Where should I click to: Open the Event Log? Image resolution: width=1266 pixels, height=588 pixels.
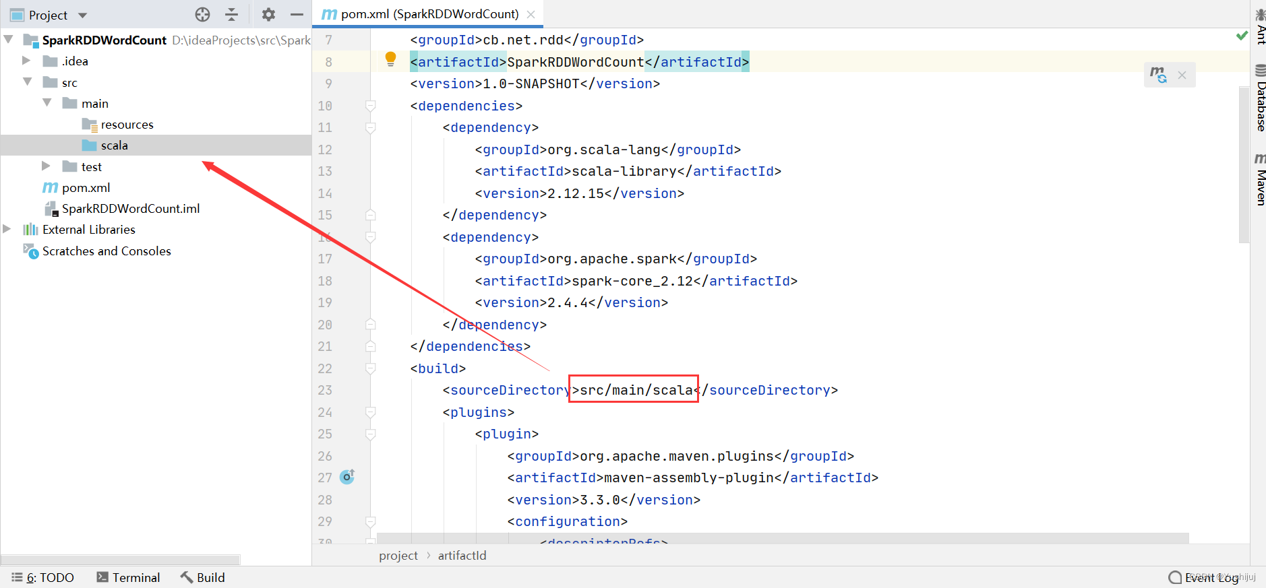point(1204,577)
